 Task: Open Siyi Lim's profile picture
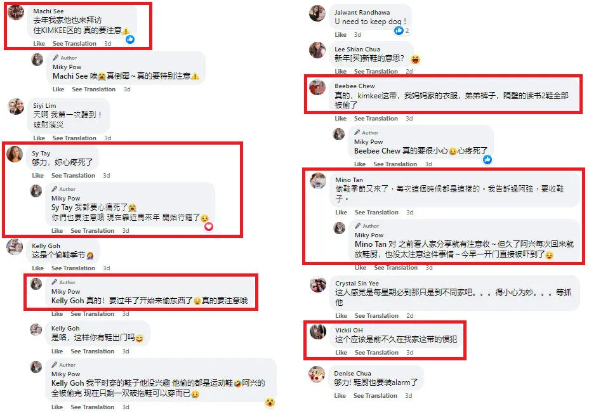(17, 107)
